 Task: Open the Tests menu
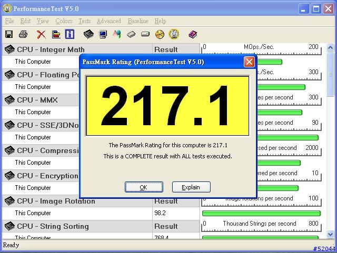tap(84, 21)
